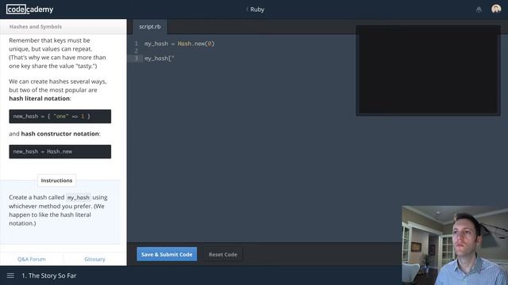Open the user profile avatar
The image size is (508, 285).
[x=496, y=9]
